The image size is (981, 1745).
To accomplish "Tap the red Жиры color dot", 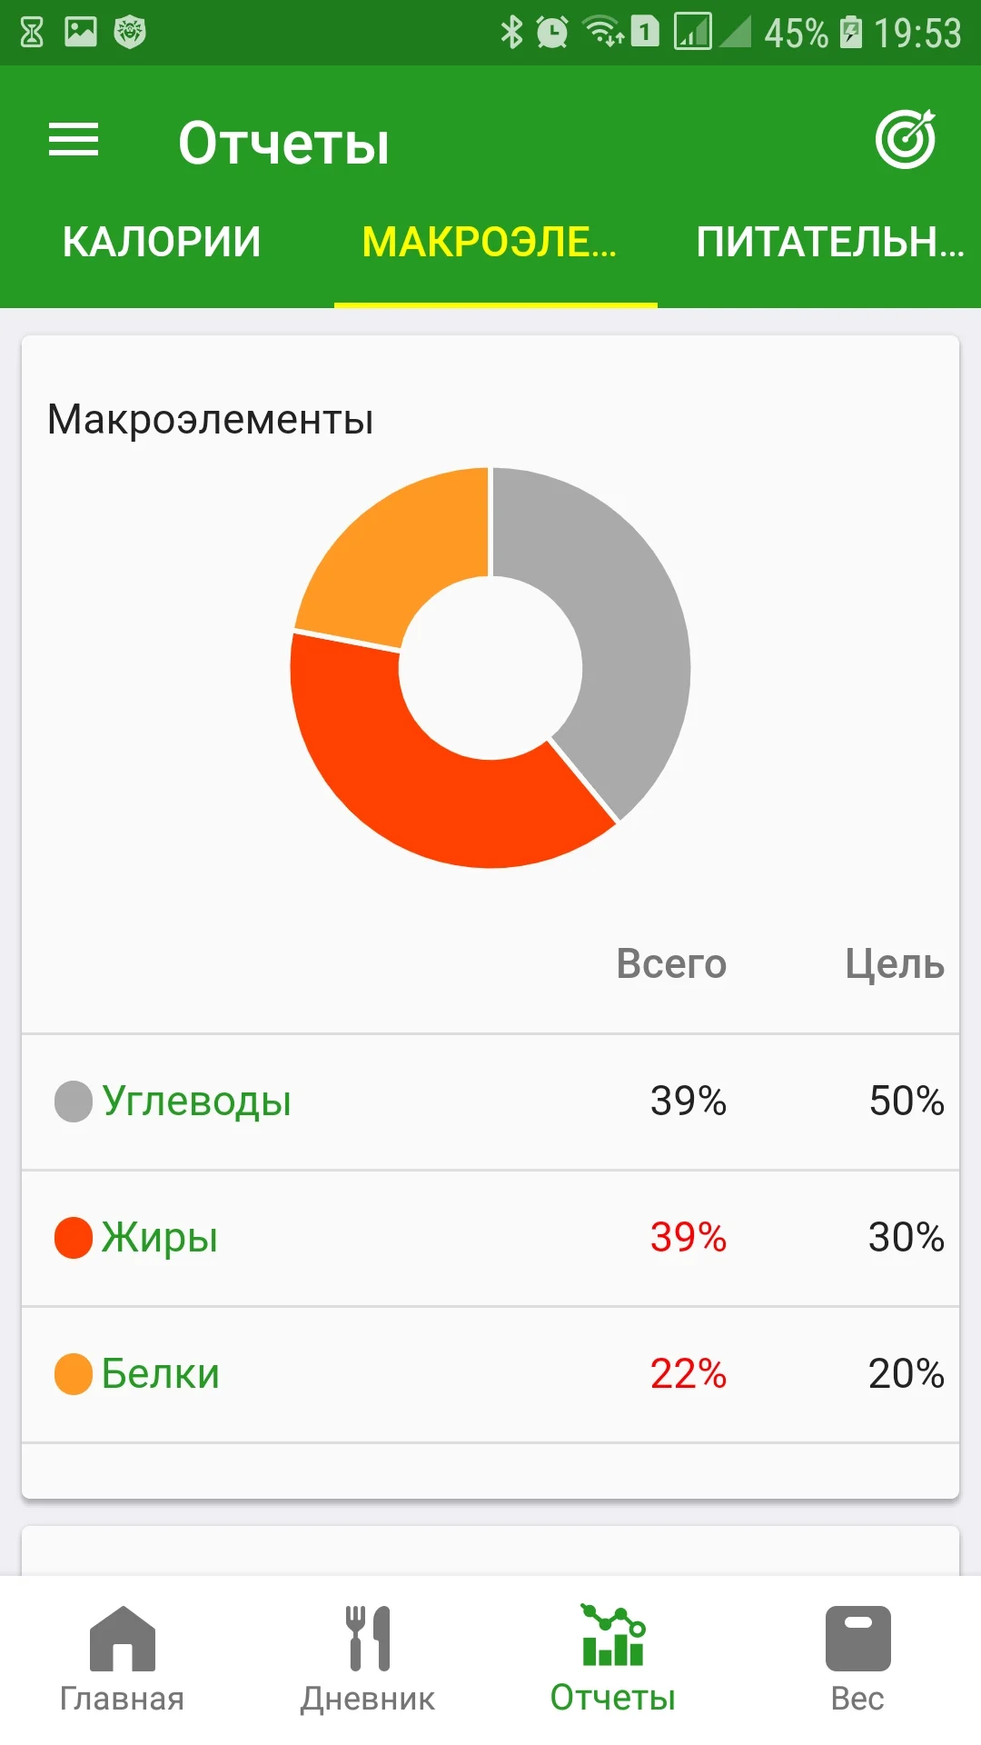I will [x=74, y=1238].
